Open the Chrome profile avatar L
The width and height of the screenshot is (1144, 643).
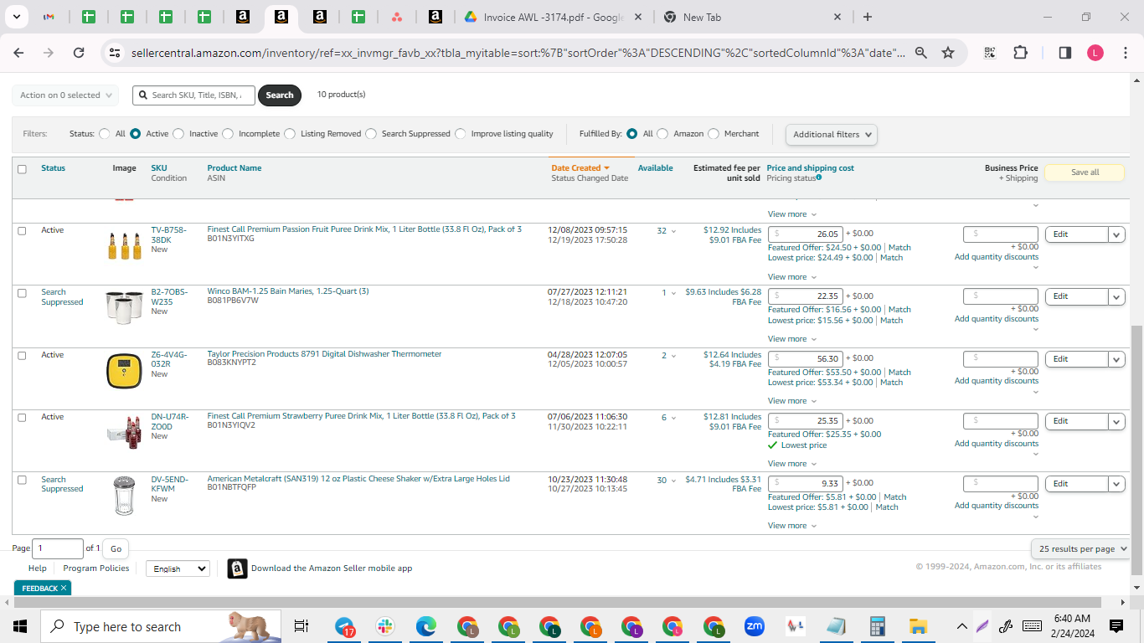pos(1095,53)
